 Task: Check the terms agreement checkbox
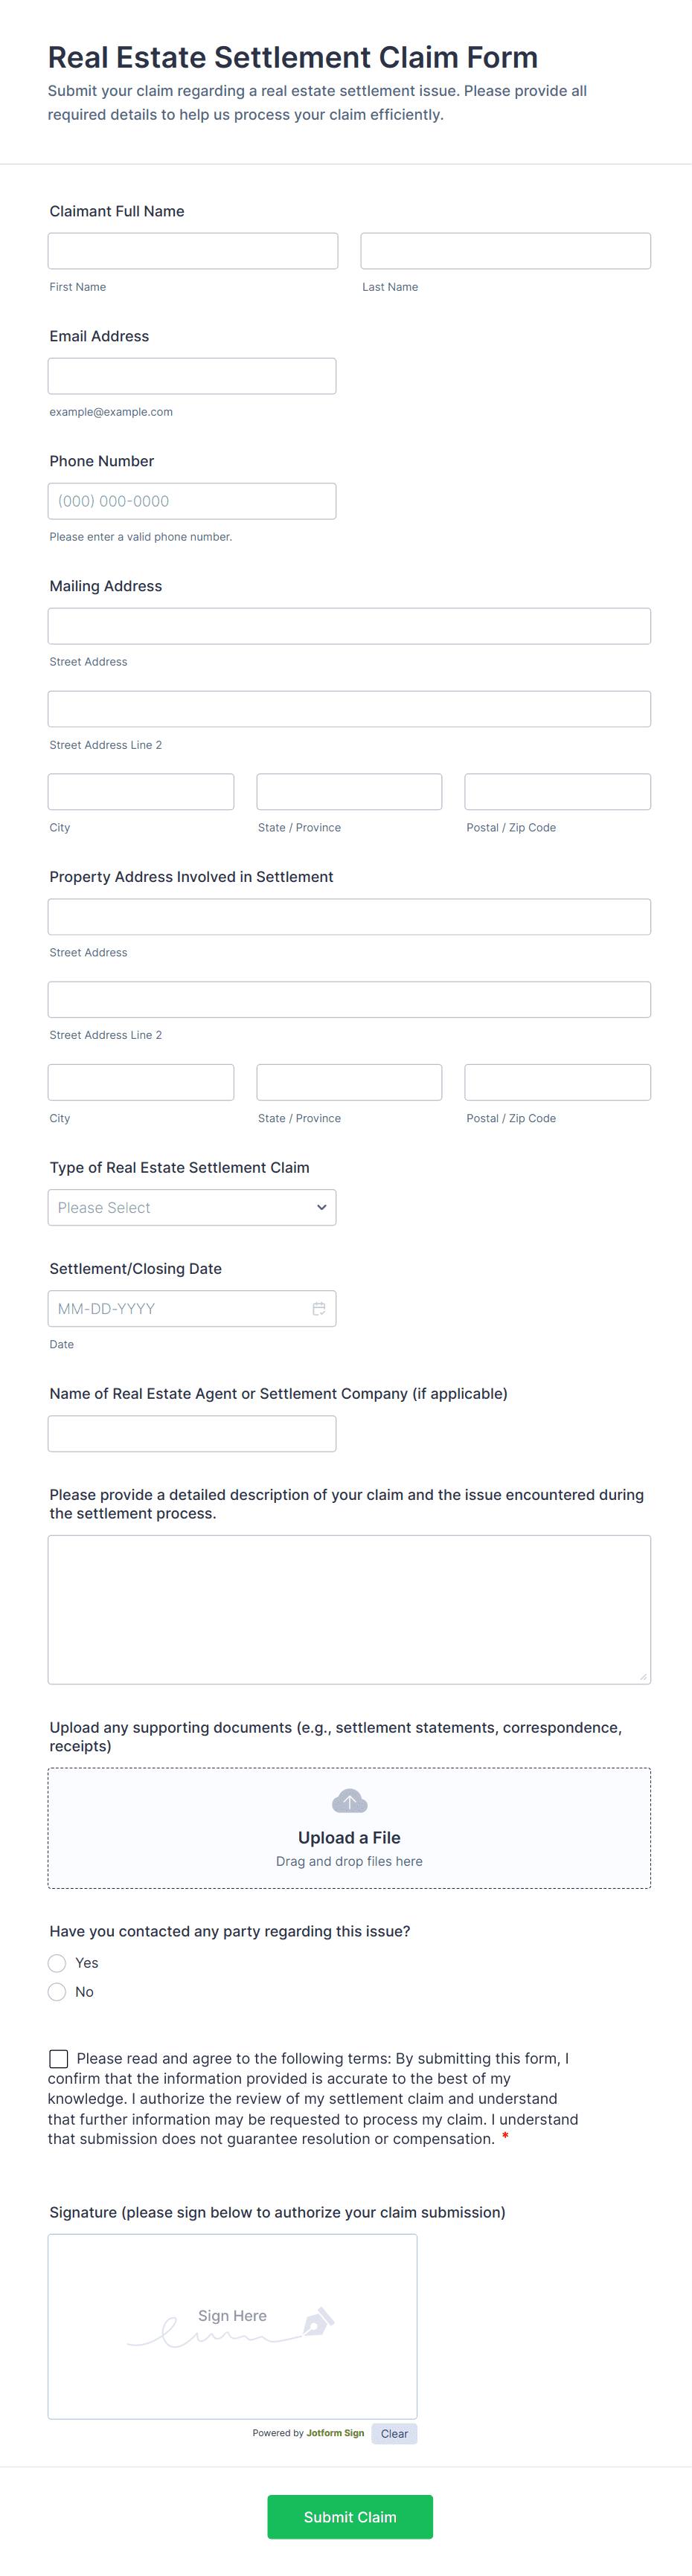click(59, 2058)
